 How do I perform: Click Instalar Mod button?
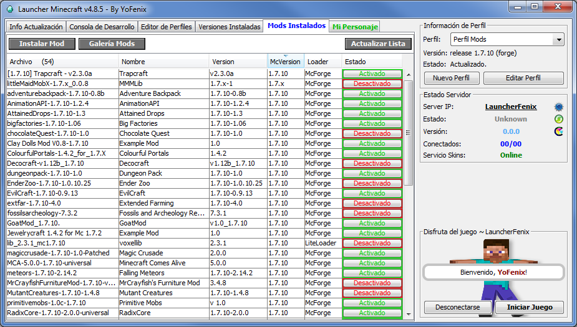tap(42, 44)
